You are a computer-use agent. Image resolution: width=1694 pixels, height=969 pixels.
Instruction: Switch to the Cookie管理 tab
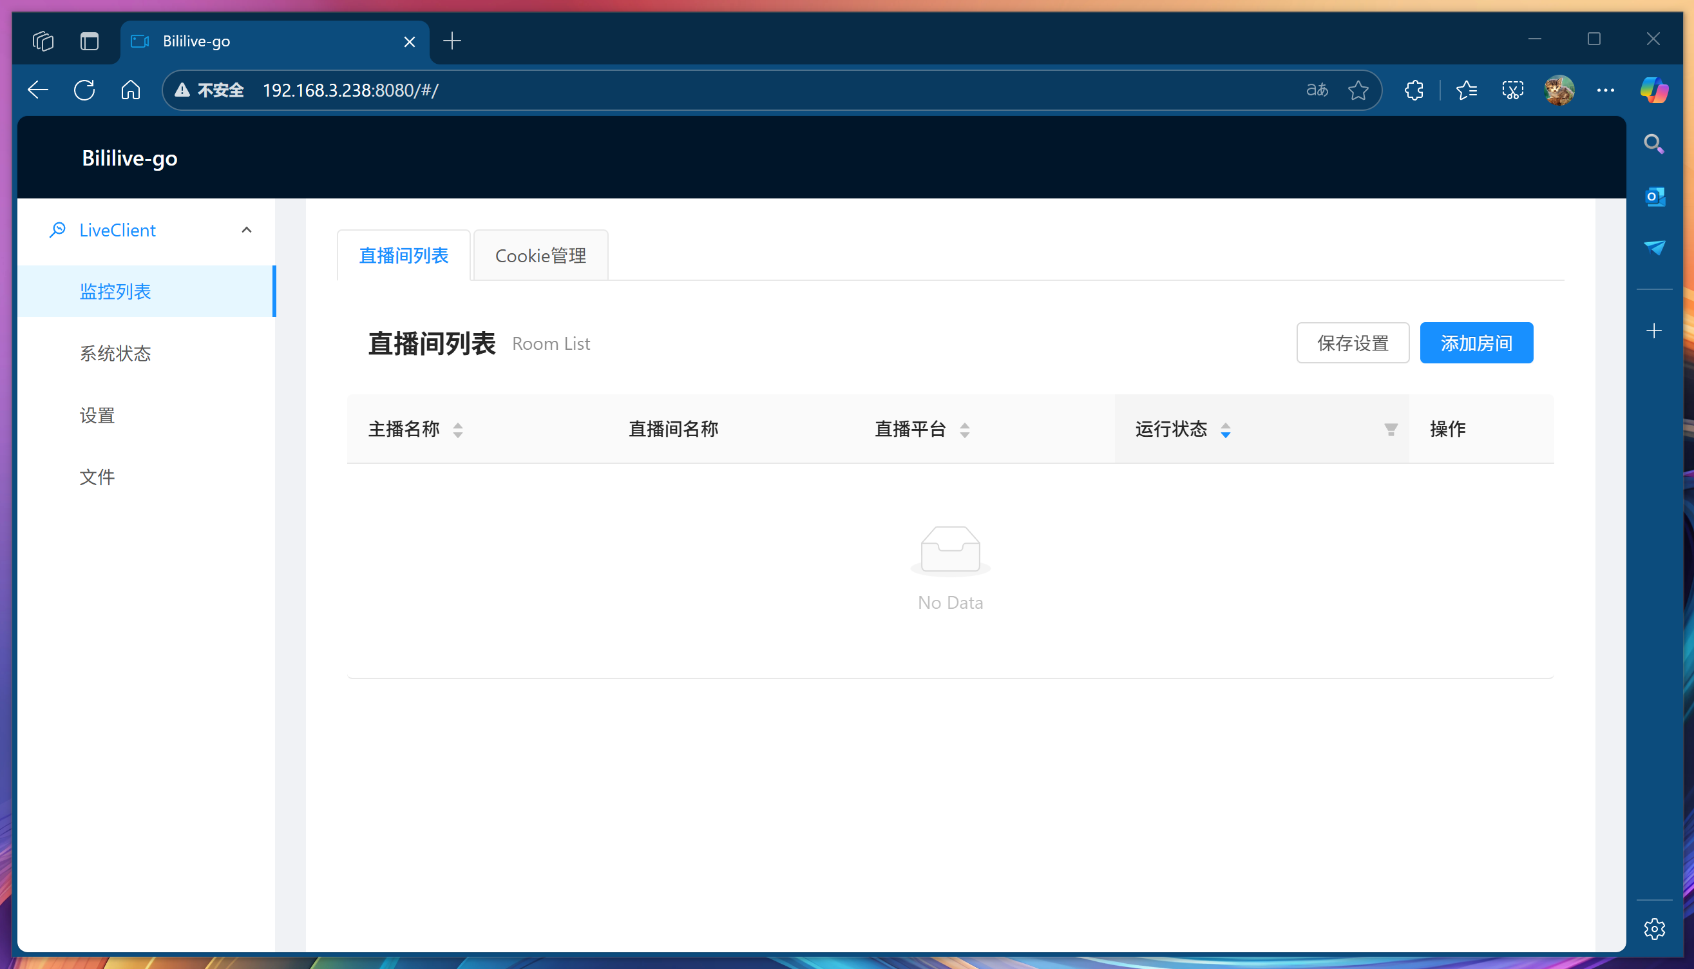coord(540,255)
